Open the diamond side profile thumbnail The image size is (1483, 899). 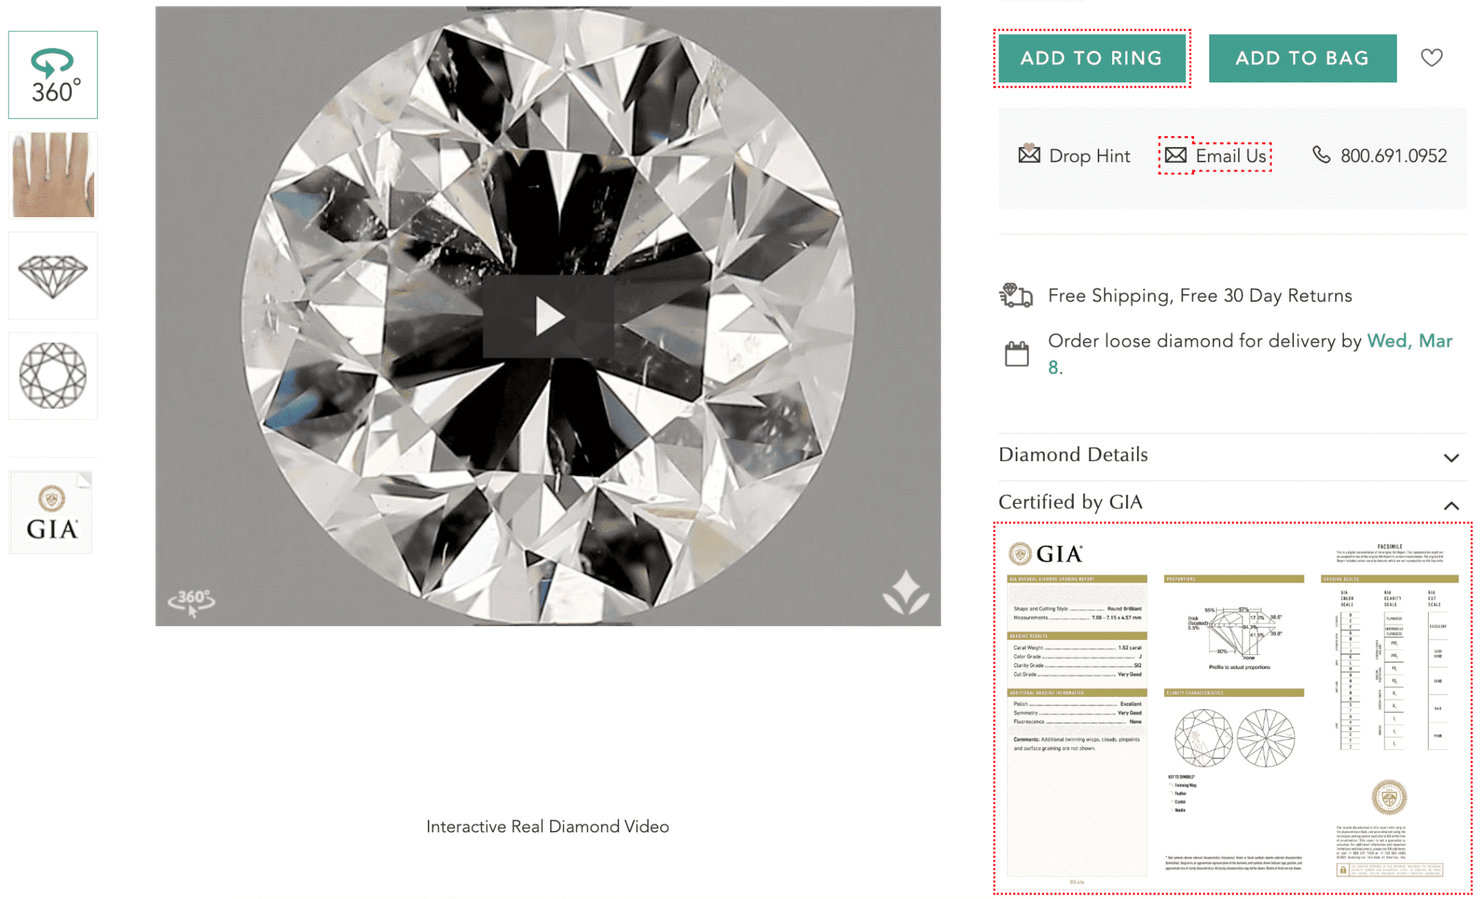(53, 276)
